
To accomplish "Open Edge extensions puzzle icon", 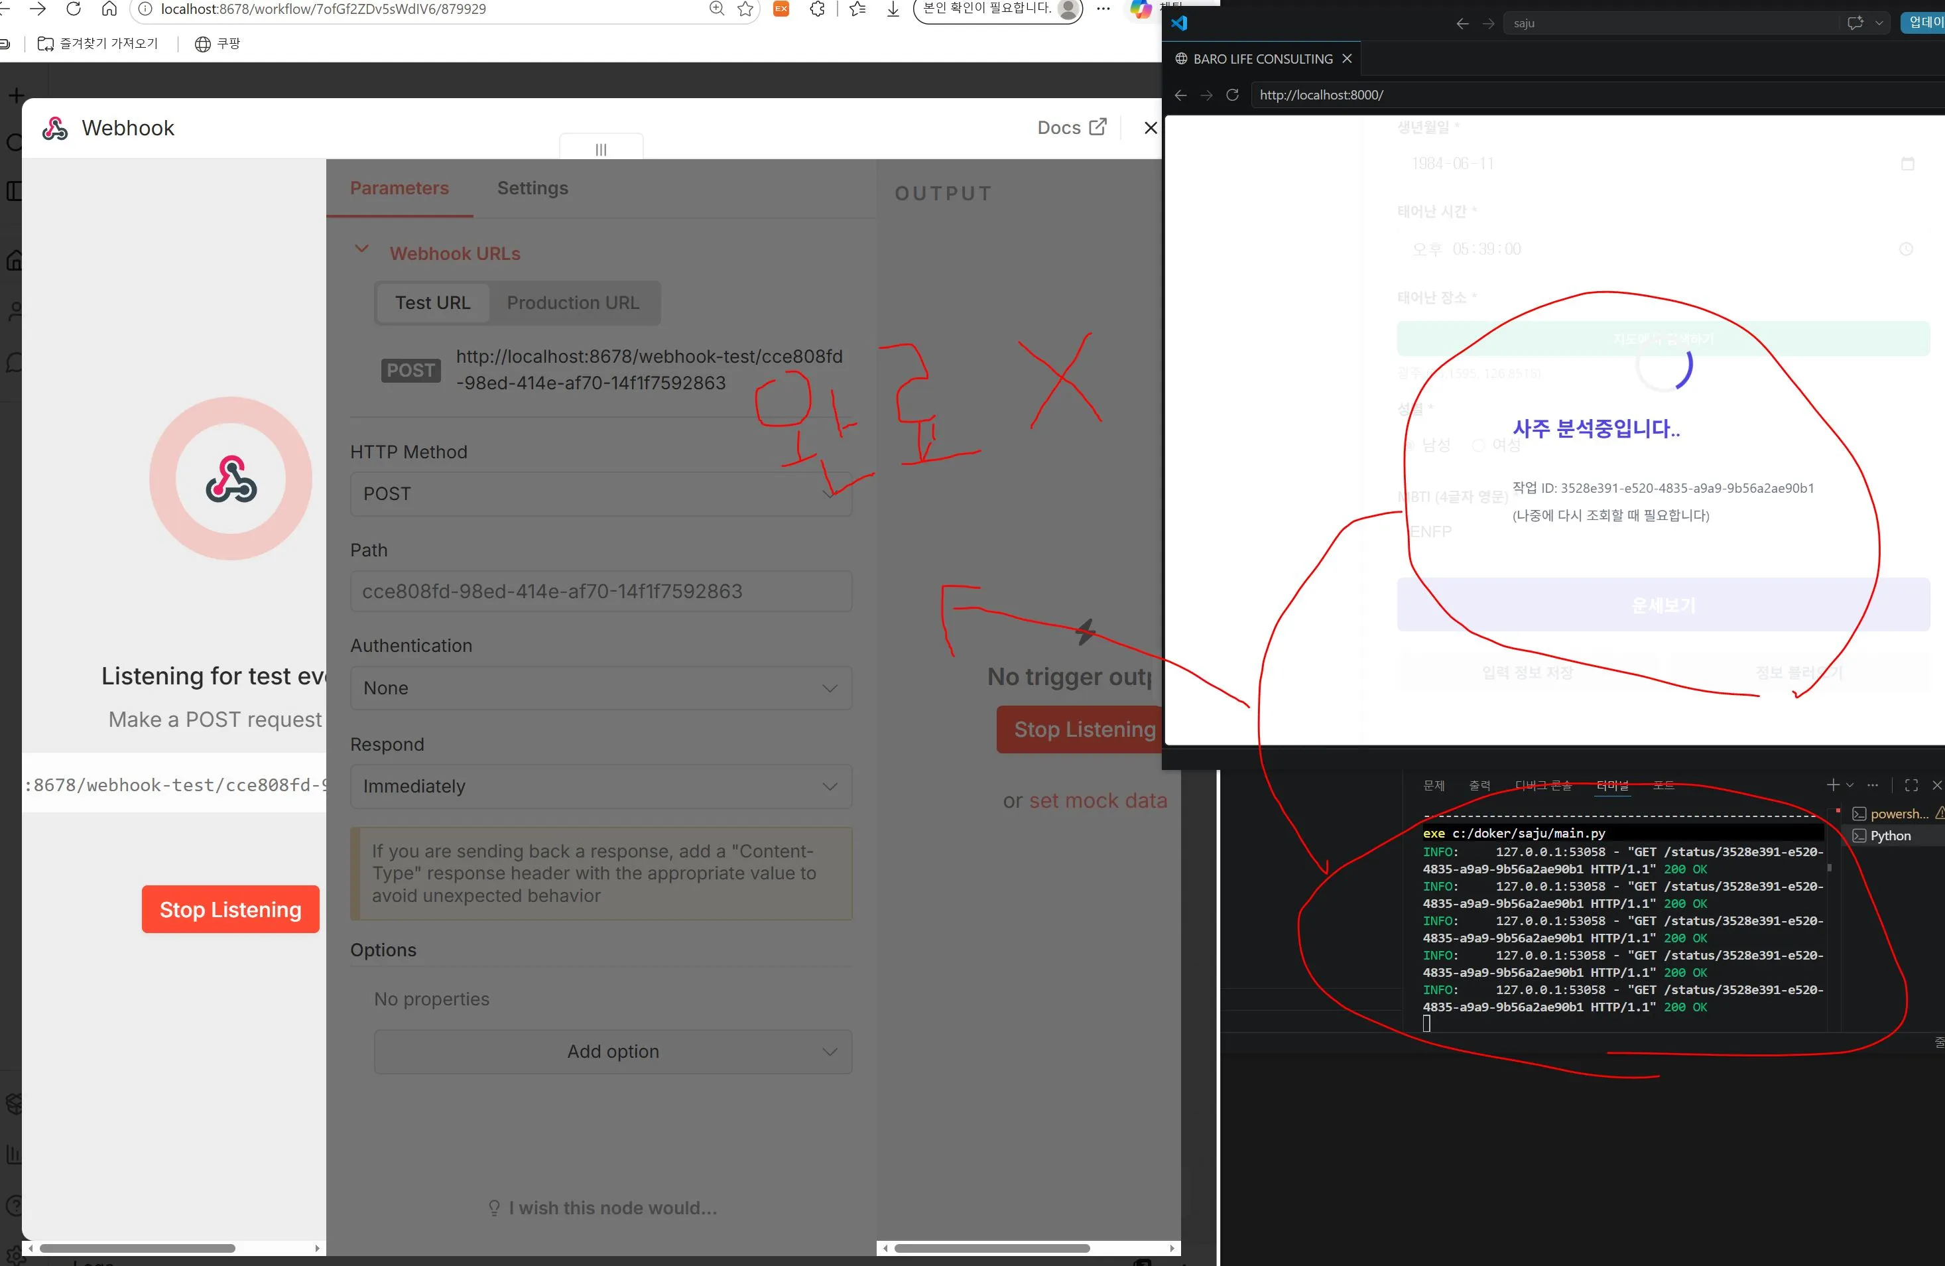I will pyautogui.click(x=817, y=9).
